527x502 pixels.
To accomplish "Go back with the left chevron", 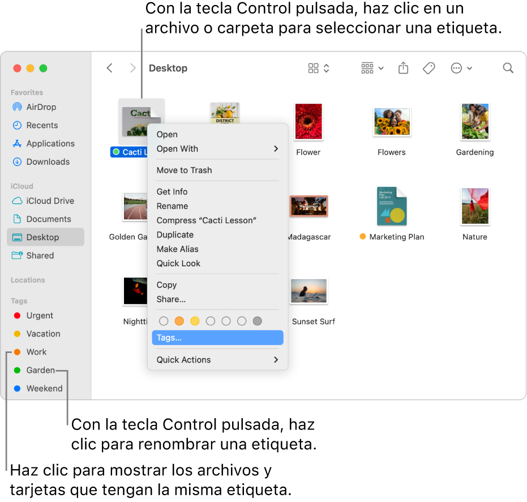I will pyautogui.click(x=110, y=69).
